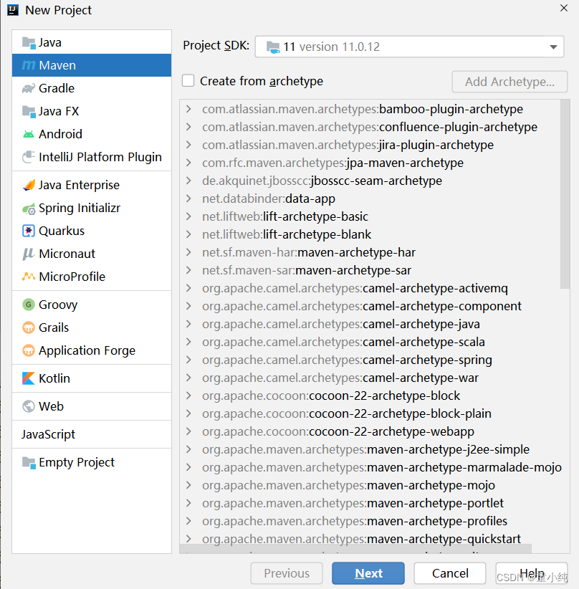Click the Application Forge icon
Screen dimensions: 579x589
29,350
